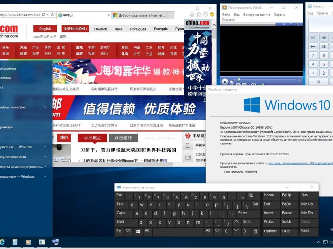Toggle Fade on the on-screen keyboard
This screenshot has width=333, height=249.
coord(308,231)
